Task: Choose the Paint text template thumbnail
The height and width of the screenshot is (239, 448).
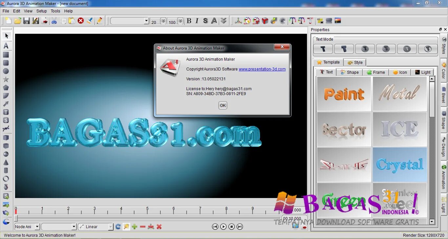Action: 344,94
